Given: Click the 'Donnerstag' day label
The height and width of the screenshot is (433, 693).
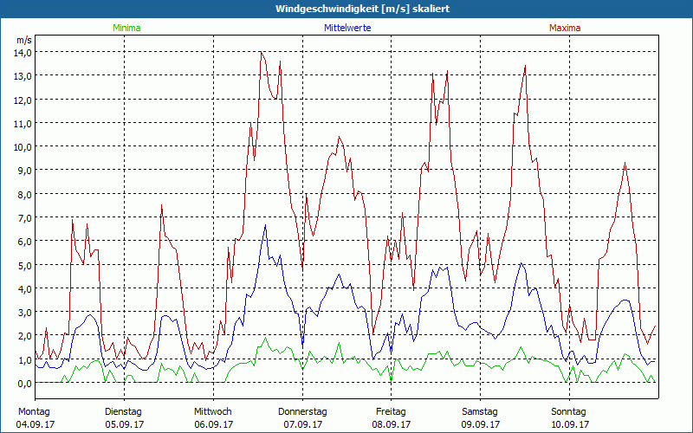Looking at the screenshot, I should tap(302, 411).
